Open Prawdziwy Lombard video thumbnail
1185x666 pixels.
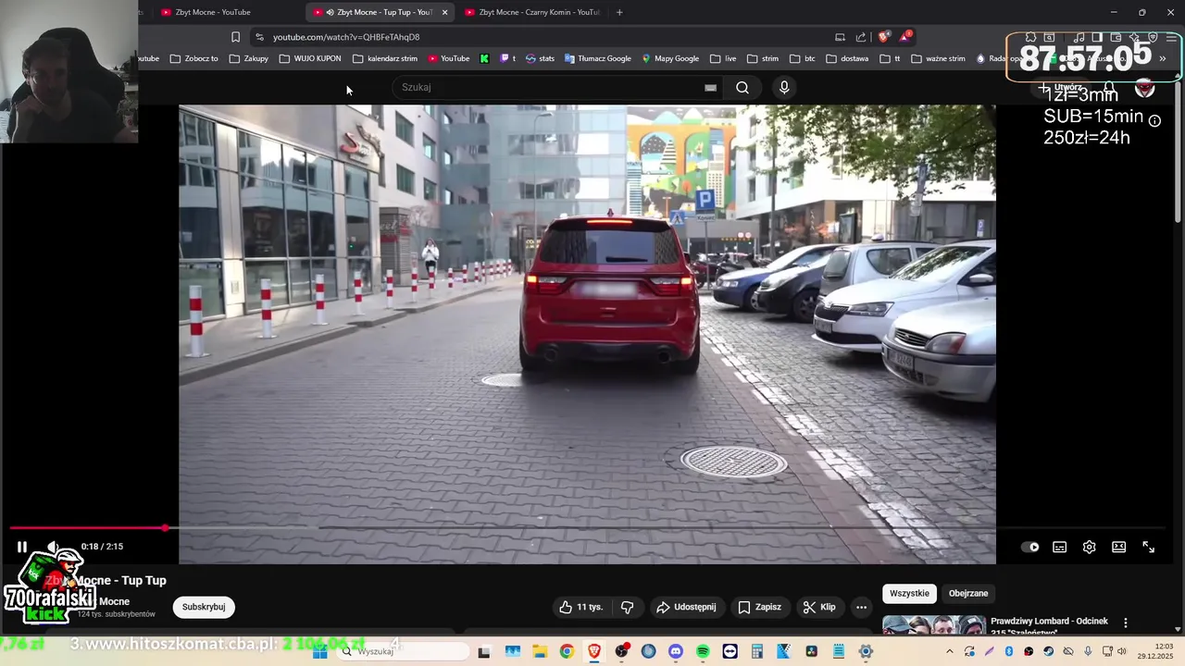pyautogui.click(x=933, y=625)
